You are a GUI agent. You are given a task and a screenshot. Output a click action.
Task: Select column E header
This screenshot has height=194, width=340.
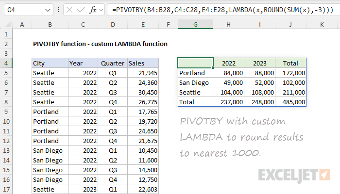coord(143,24)
